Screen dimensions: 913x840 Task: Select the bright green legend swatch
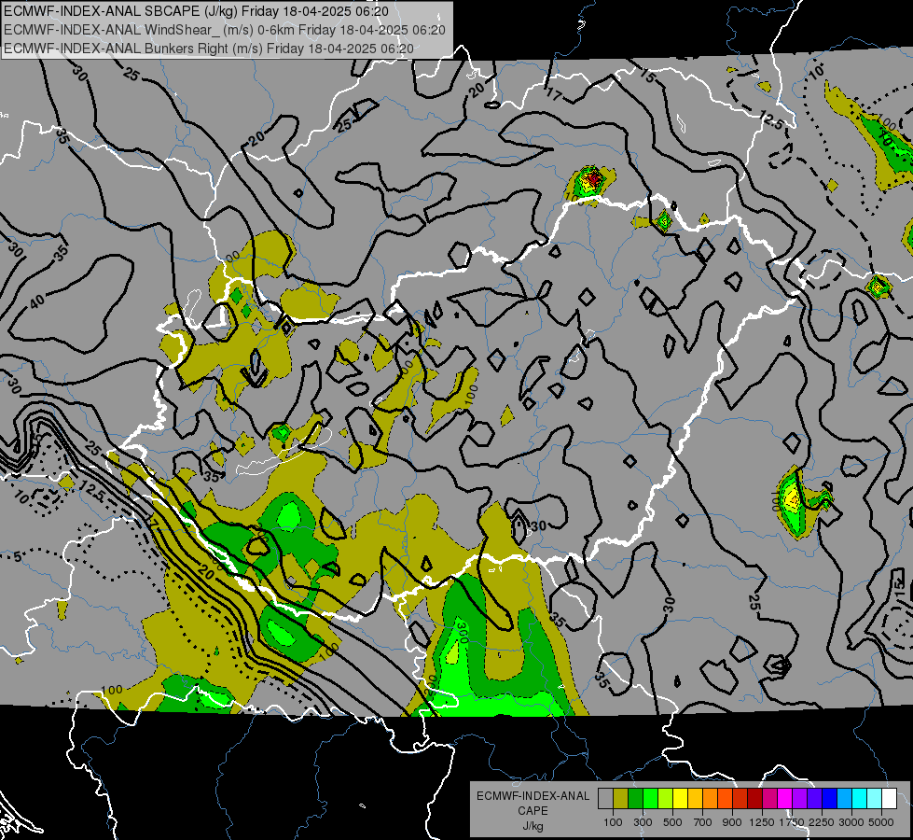tap(650, 799)
